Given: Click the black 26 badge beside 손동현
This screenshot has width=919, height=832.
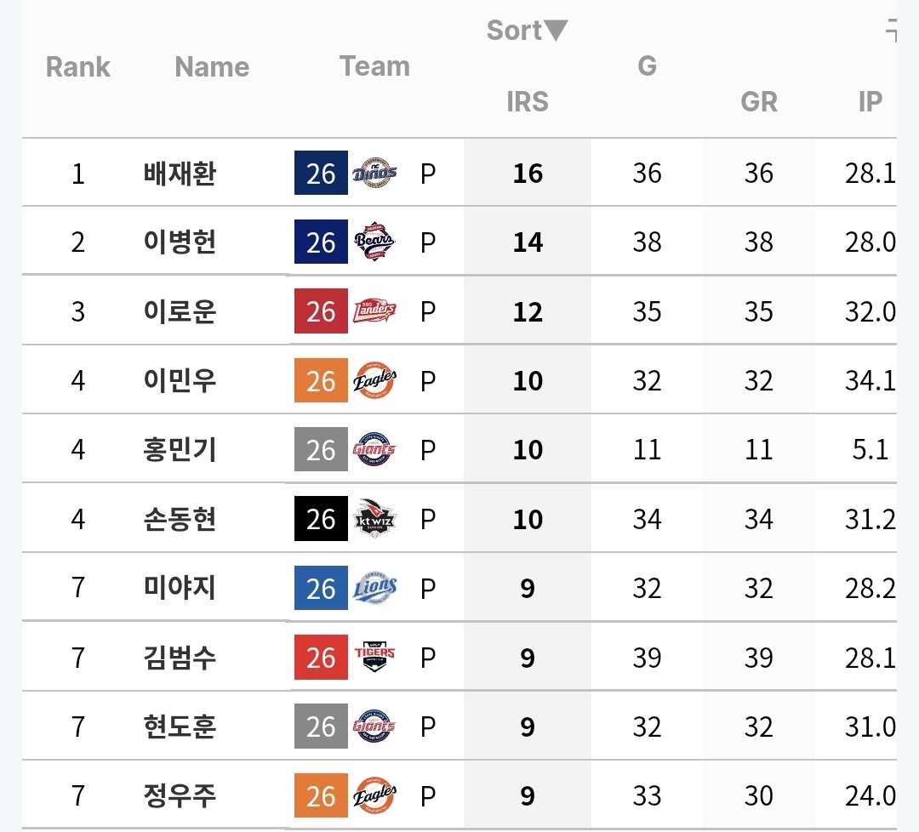Looking at the screenshot, I should [x=321, y=519].
